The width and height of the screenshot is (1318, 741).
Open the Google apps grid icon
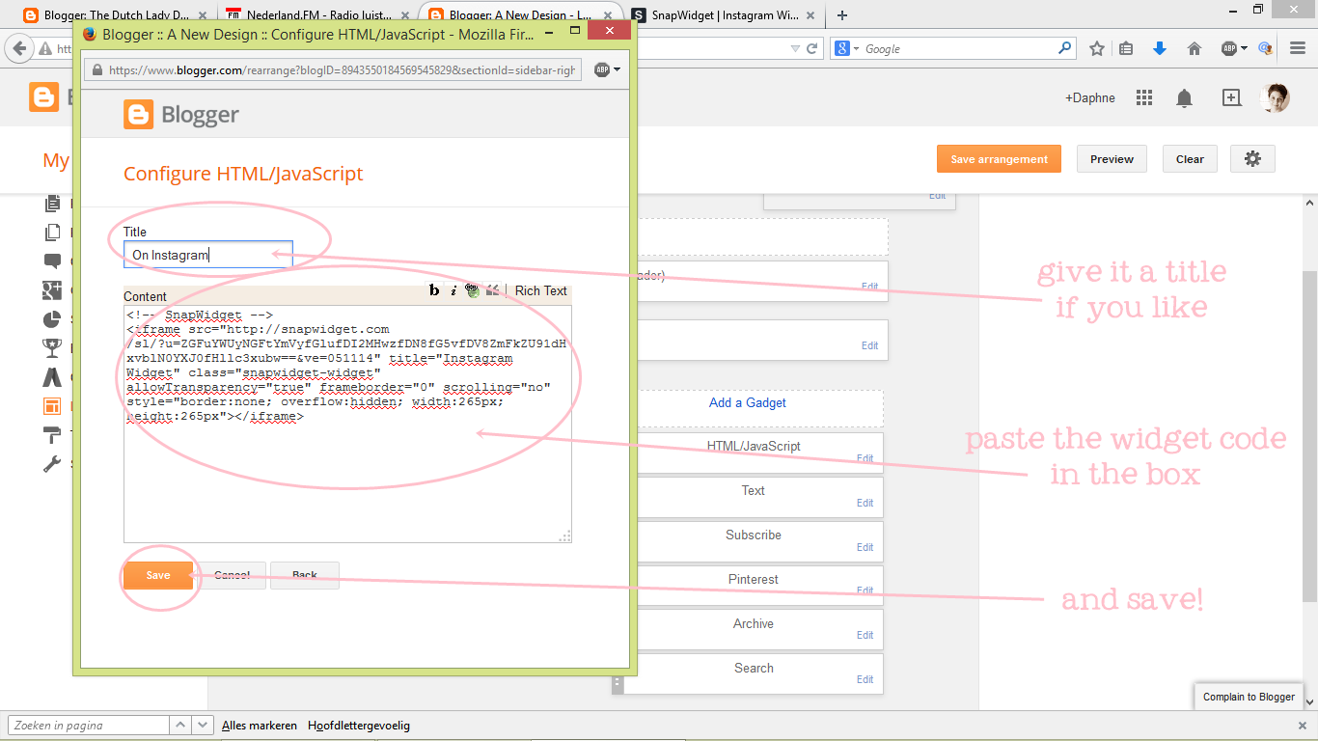pyautogui.click(x=1144, y=97)
